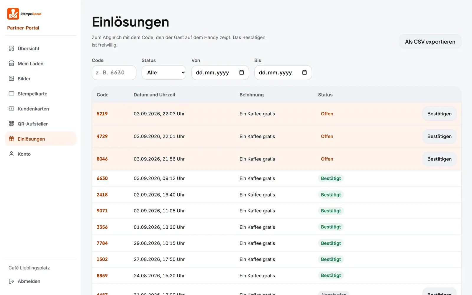The width and height of the screenshot is (472, 295).
Task: Click code 2418 in the table
Action: coord(102,195)
